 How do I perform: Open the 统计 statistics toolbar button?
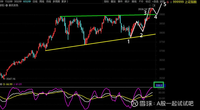coord(127,1)
